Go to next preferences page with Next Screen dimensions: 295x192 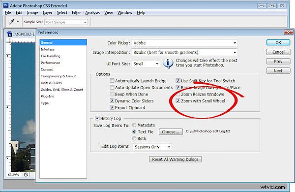click(278, 71)
